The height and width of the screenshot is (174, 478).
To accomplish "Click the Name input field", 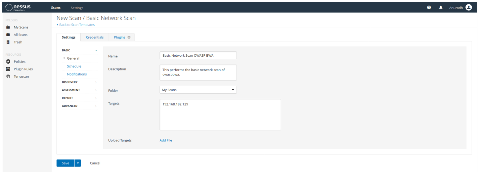I will pos(198,55).
